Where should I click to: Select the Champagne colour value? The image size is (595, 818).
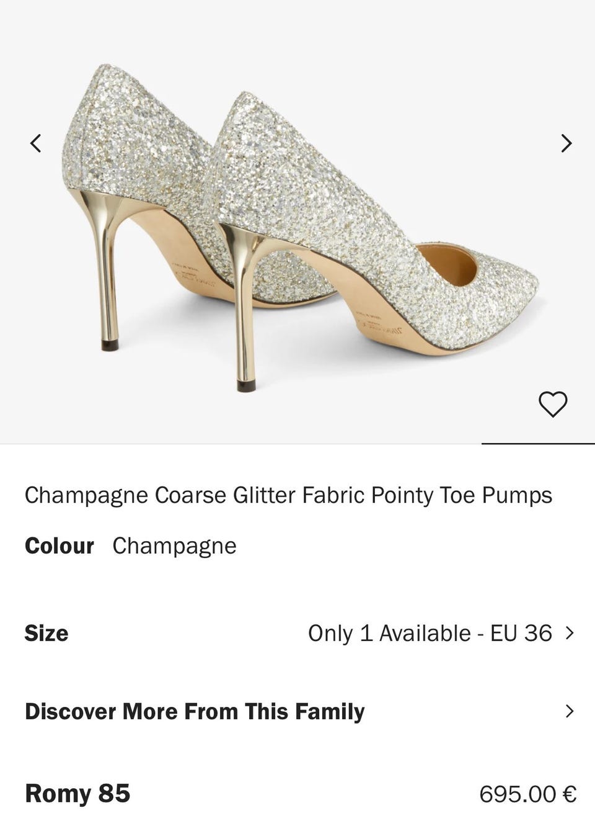click(x=174, y=546)
